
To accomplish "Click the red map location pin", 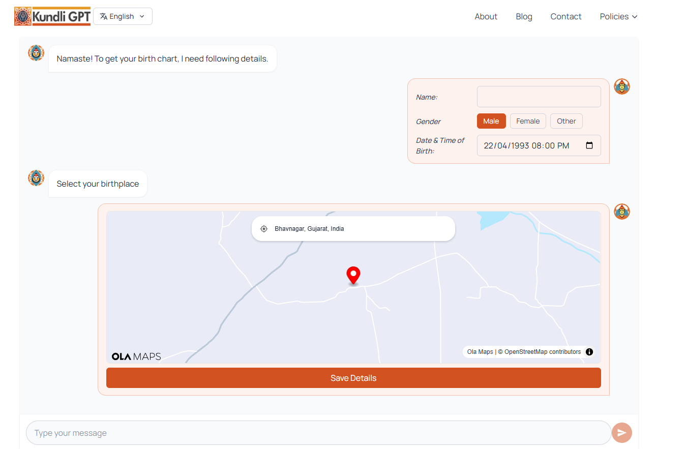I will pos(353,275).
